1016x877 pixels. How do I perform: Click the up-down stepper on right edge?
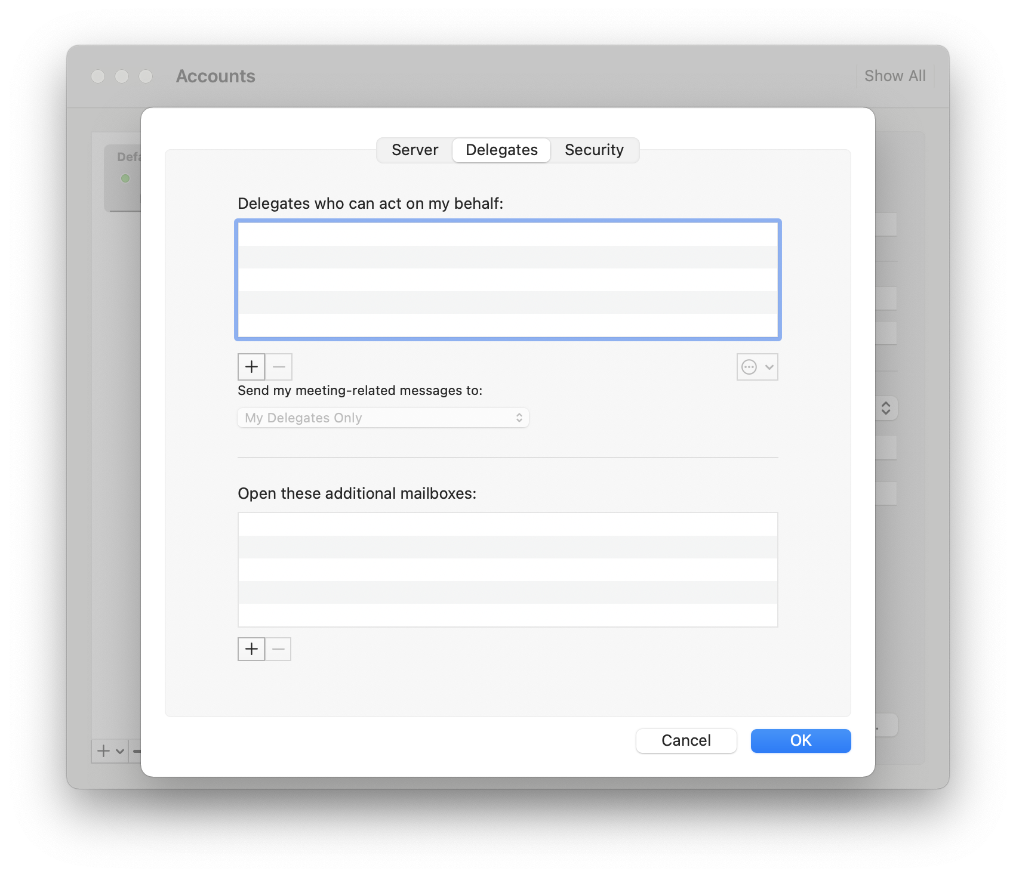886,408
